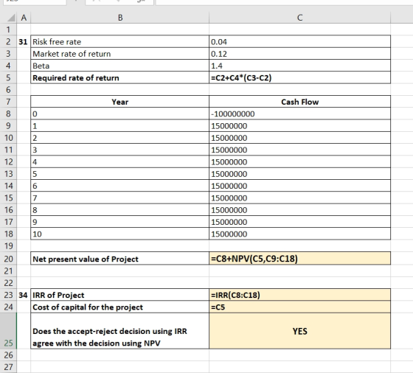Click the 'Year' header cell
The image size is (413, 373).
120,102
